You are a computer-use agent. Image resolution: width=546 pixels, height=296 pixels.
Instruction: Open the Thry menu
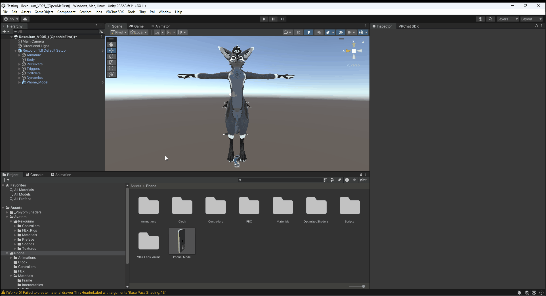click(x=142, y=12)
